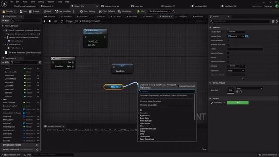The height and width of the screenshot is (157, 279).
Task: Open Details panel settings gear
Action: pos(277,21)
